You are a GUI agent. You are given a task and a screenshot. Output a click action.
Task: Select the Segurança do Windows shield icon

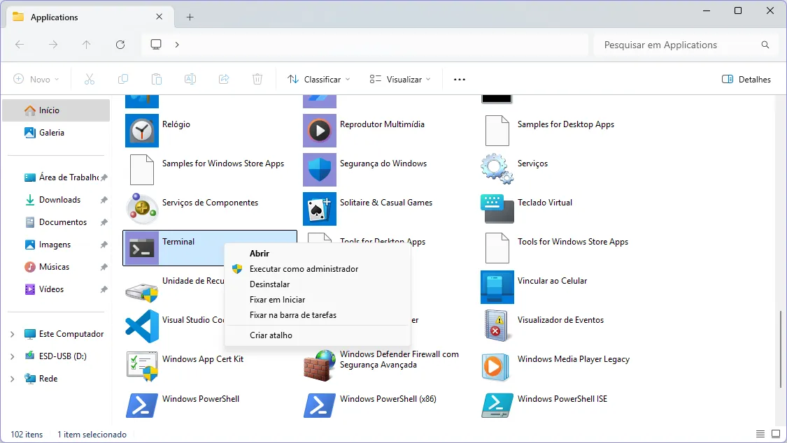(320, 169)
